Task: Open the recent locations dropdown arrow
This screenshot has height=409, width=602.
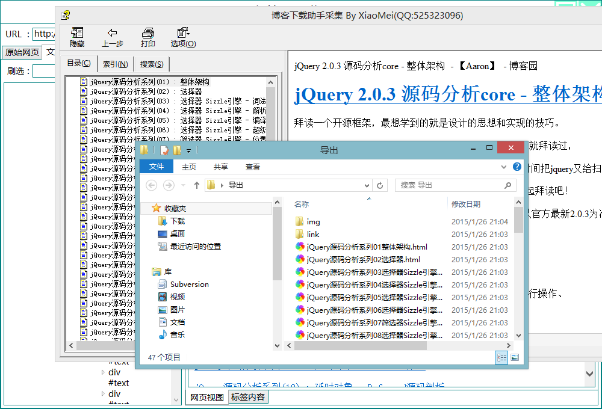Action: click(183, 185)
